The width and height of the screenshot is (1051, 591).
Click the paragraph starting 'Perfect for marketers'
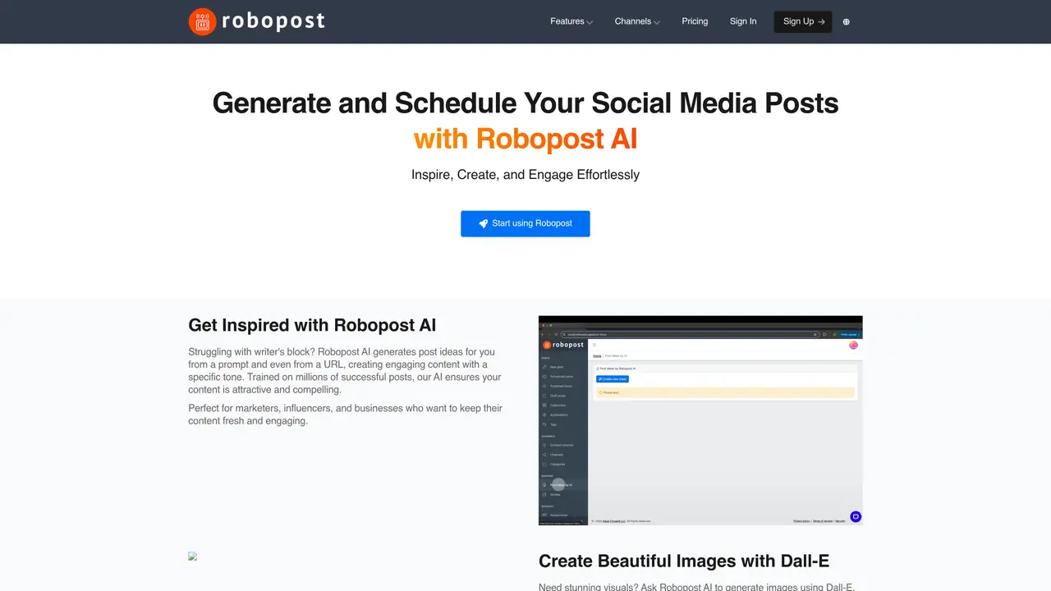346,415
